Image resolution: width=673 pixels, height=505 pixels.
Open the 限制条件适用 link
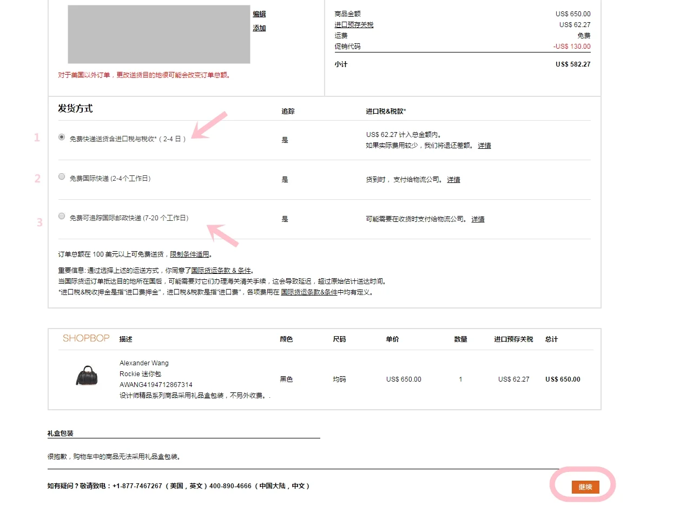point(189,254)
